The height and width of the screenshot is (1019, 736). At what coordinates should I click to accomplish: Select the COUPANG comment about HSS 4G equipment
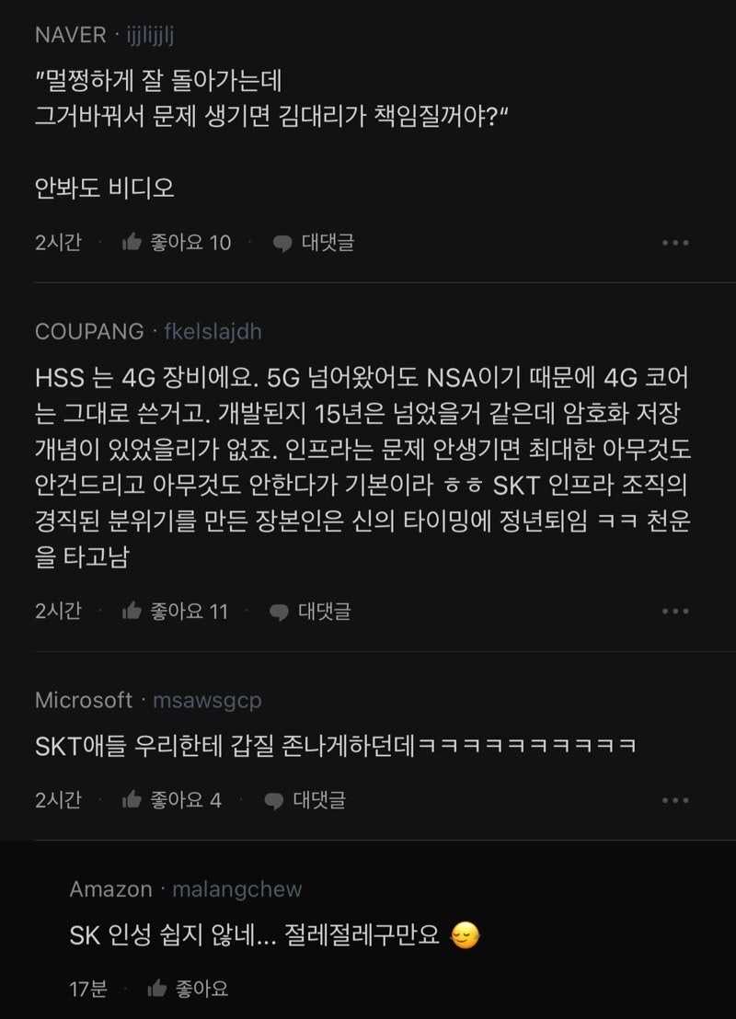point(362,466)
